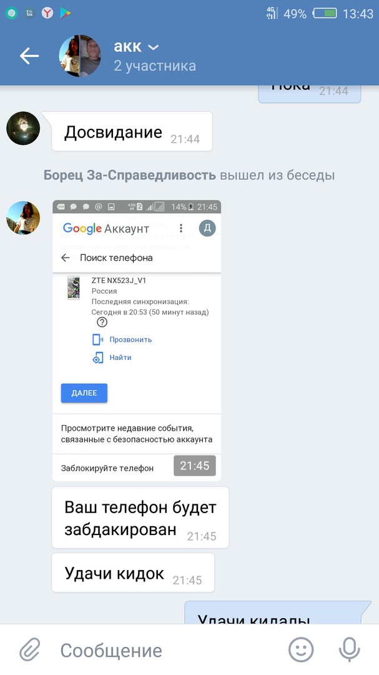
Task: Select the Удачи кидок message bubble
Action: (133, 572)
